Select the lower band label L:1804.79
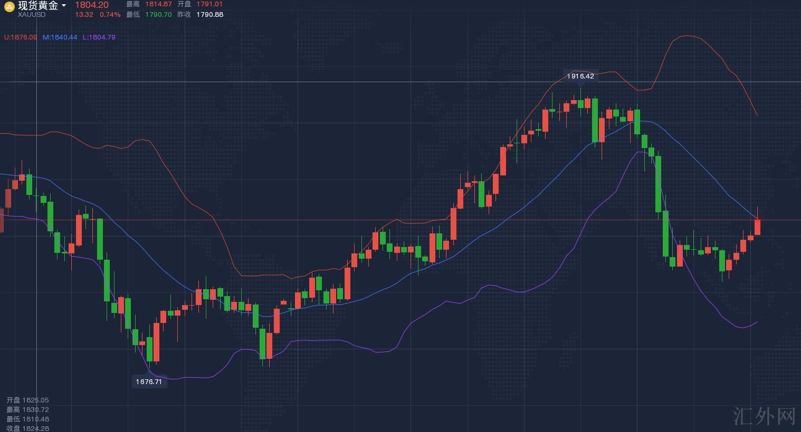Viewport: 801px width, 432px height. [x=99, y=37]
